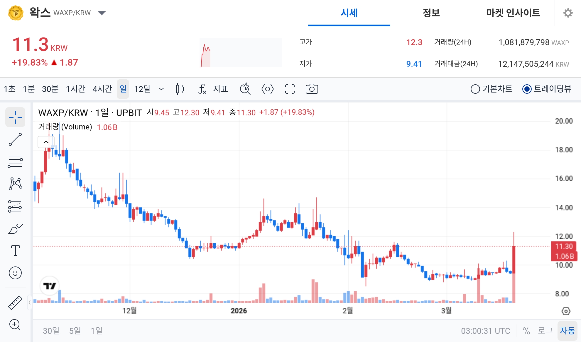
Task: Open indicators with the 지표 button
Action: coord(213,89)
